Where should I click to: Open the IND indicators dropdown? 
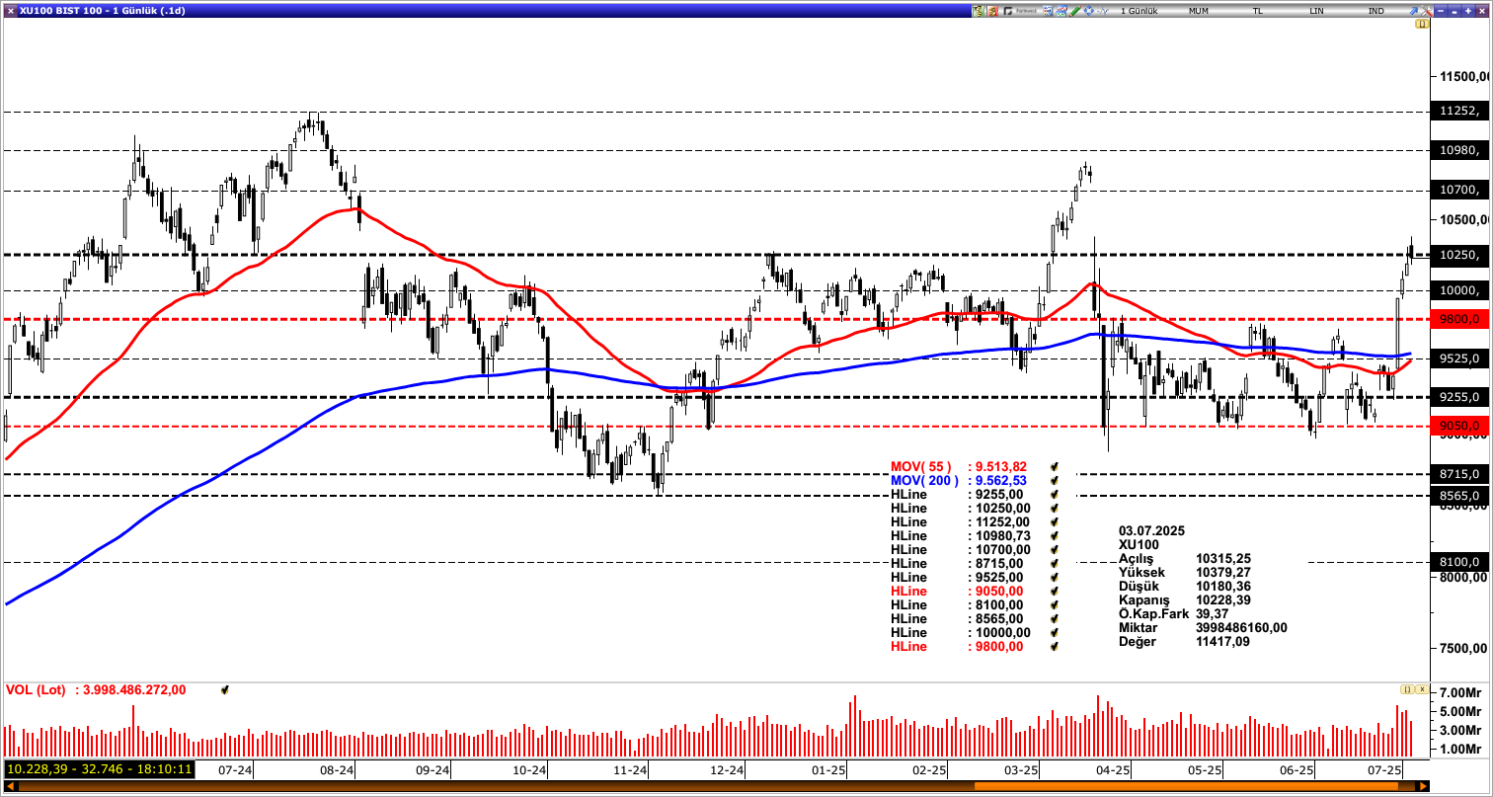1375,11
